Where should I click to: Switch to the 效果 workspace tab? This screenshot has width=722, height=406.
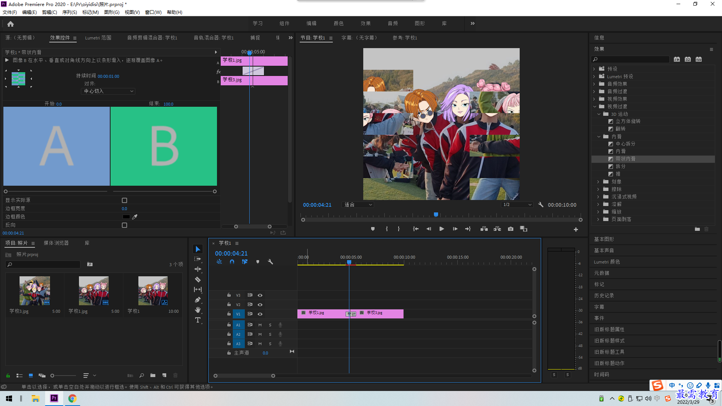point(366,23)
